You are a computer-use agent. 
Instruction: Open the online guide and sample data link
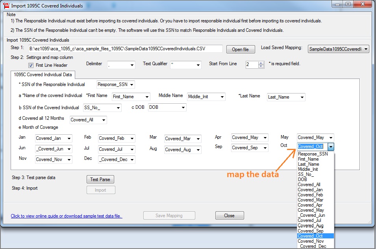coord(67,216)
